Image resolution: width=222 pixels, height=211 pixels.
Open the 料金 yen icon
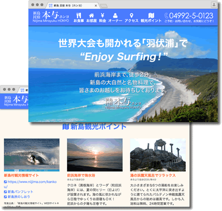(103, 16)
